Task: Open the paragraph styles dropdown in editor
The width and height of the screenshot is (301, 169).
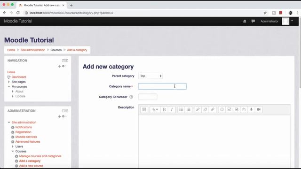Action: tap(155, 109)
